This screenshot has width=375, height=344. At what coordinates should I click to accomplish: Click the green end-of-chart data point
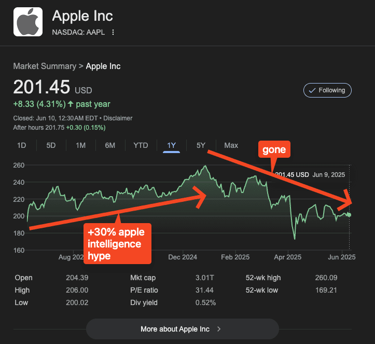pyautogui.click(x=349, y=214)
